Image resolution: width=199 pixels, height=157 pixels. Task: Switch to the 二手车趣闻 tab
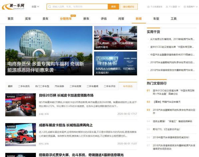(x=93, y=86)
